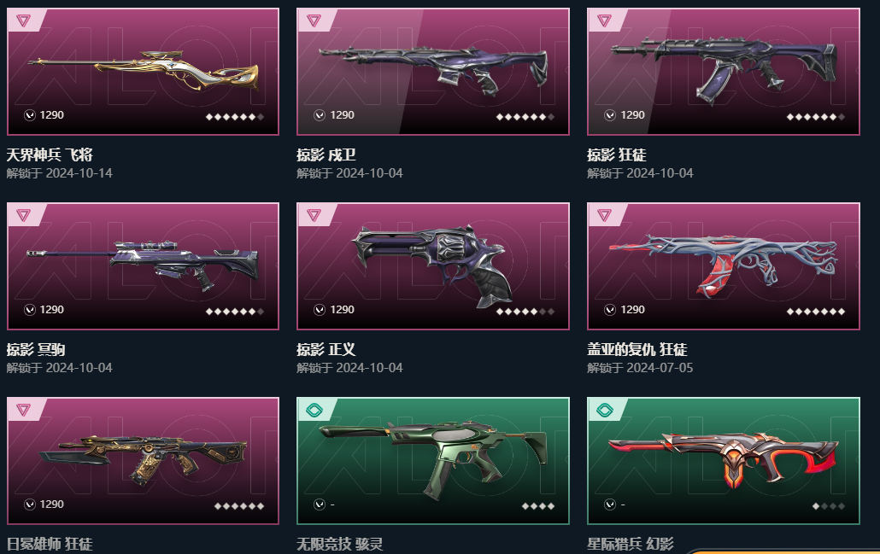Select the golden 天界神兵 飞将 sniper rifle image
The width and height of the screenshot is (880, 554).
pyautogui.click(x=144, y=71)
